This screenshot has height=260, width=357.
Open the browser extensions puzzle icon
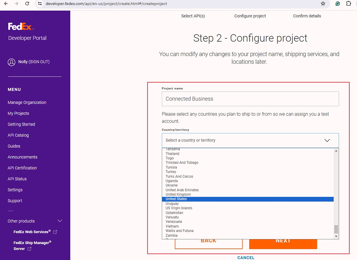point(348,4)
